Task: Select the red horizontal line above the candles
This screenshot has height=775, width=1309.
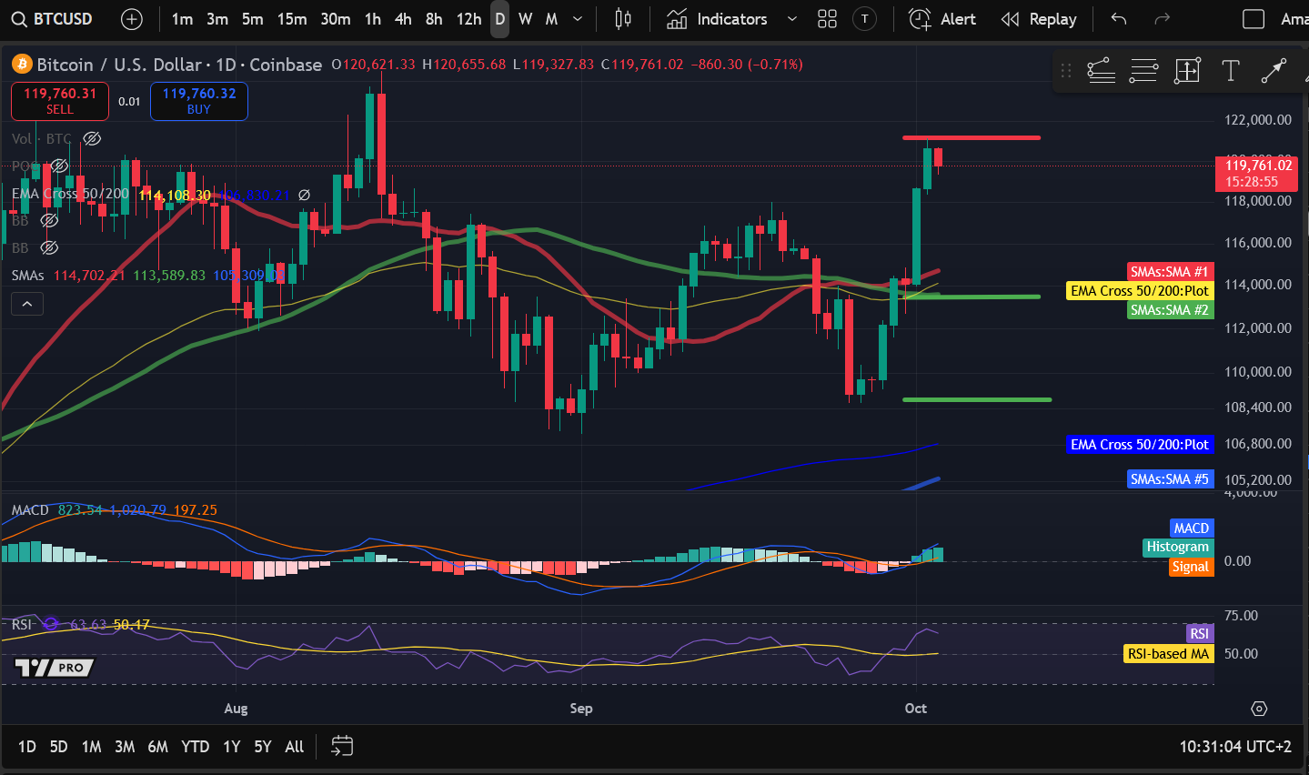Action: (971, 137)
